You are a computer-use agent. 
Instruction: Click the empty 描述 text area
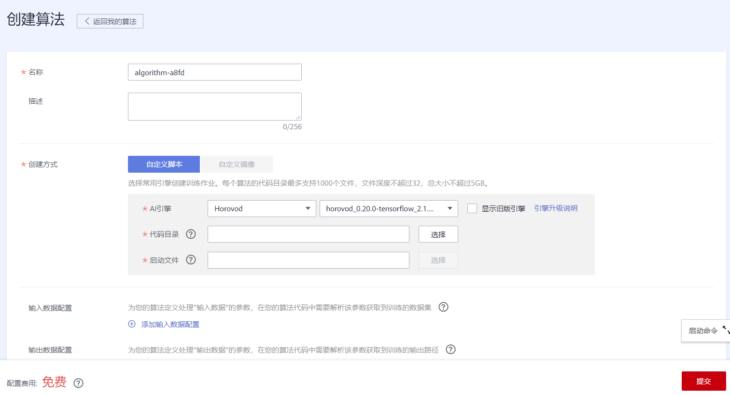pyautogui.click(x=214, y=106)
